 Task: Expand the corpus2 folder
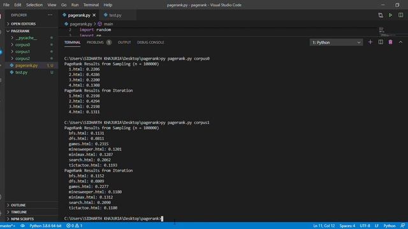[x=31, y=59]
